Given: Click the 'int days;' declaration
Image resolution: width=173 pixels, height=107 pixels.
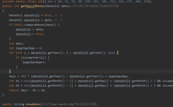Looking at the screenshot, I should point(17,44).
